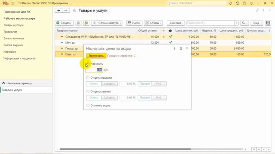The image size is (275, 154).
Task: Go forward with the right arrow
Action: (66, 10)
